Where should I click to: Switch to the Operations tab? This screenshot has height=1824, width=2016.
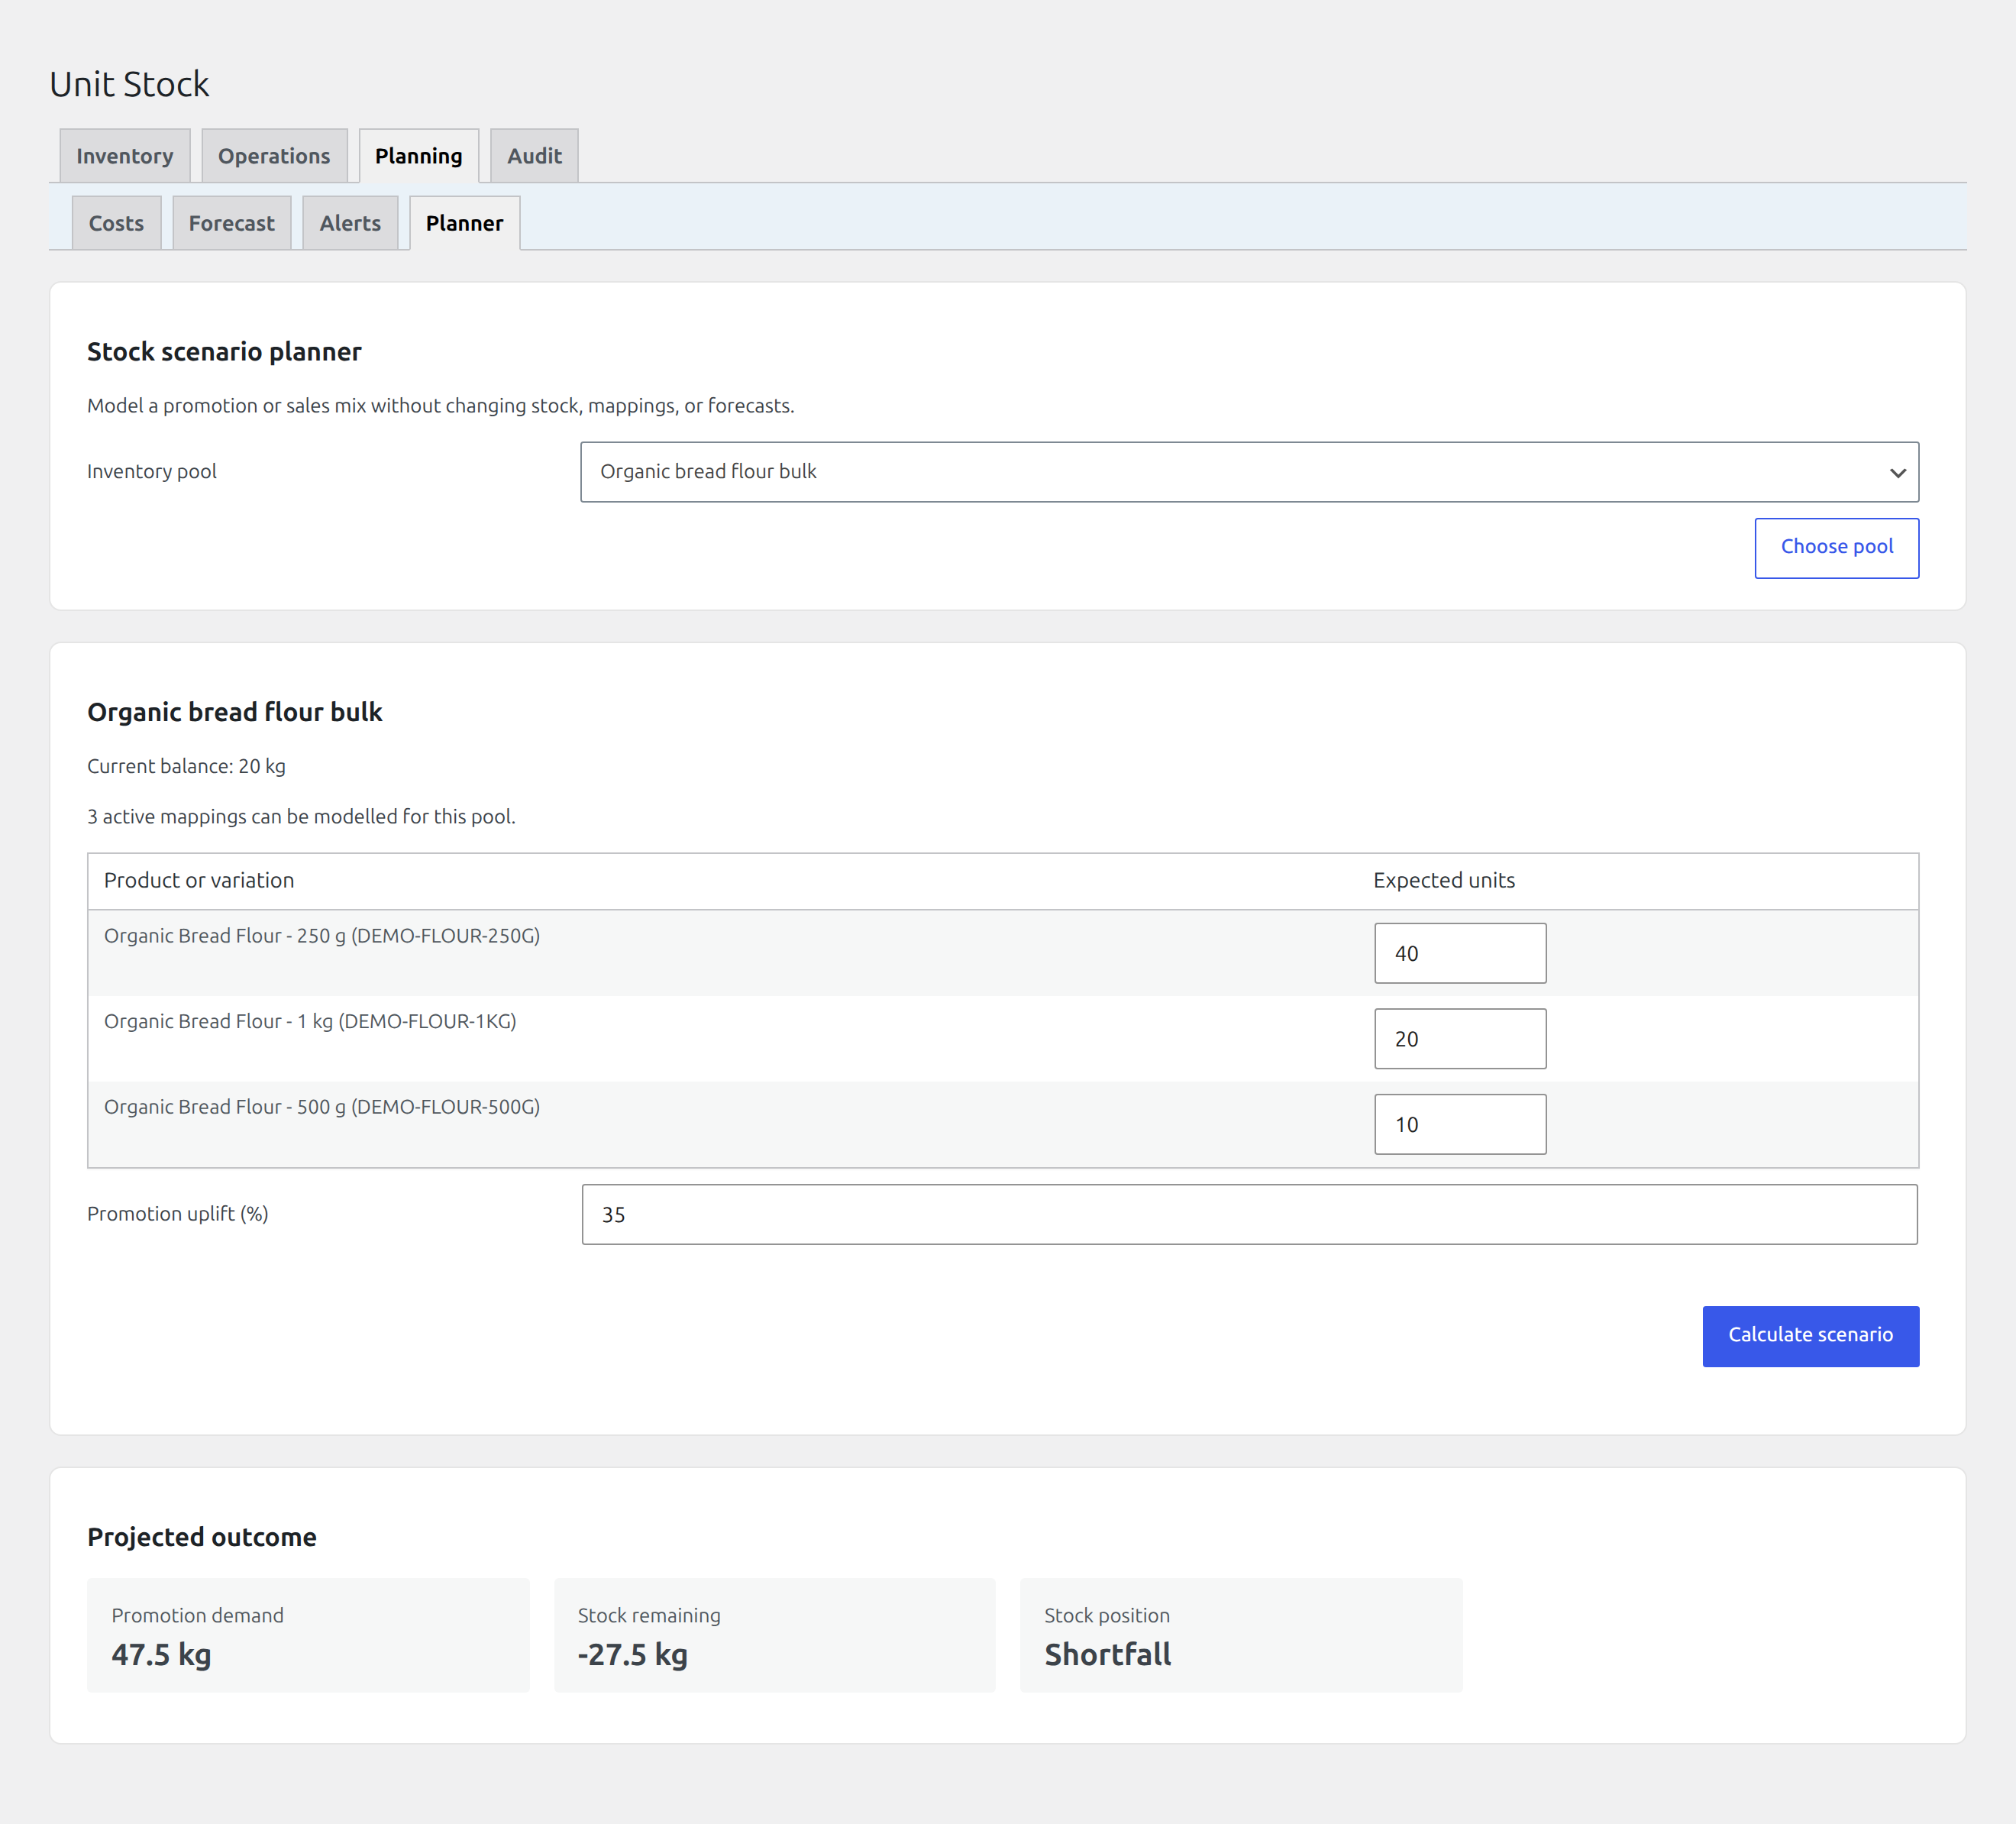[274, 156]
